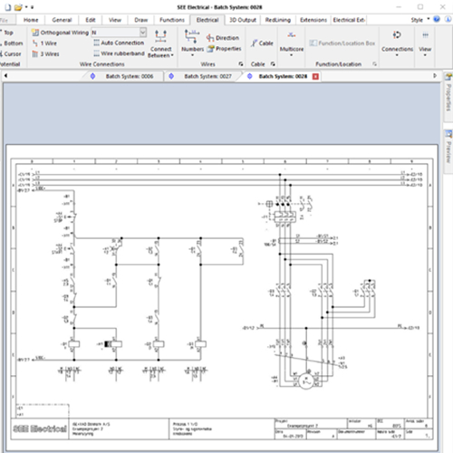Switch to the Functions ribbon tab
This screenshot has width=453, height=453.
point(172,20)
